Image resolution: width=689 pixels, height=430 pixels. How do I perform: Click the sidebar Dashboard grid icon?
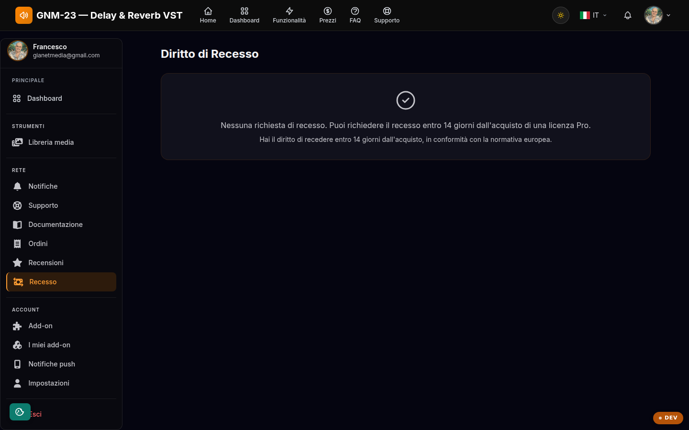pyautogui.click(x=17, y=98)
